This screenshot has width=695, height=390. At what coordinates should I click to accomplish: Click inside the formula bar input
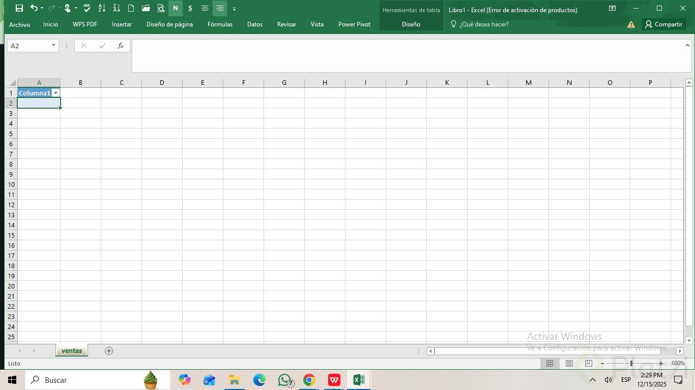click(407, 56)
